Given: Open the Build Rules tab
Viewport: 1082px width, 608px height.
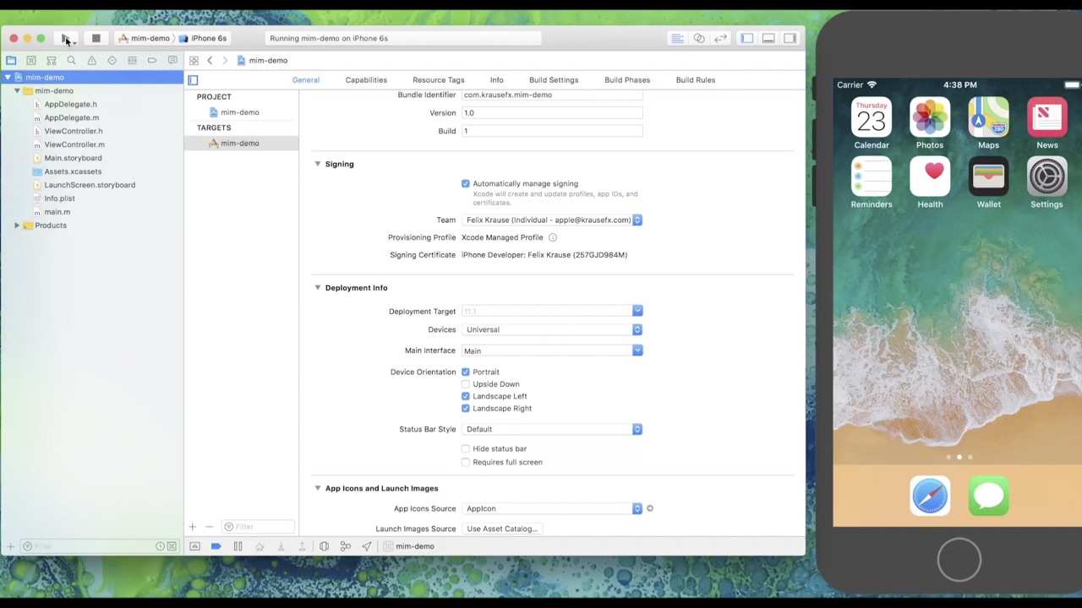Looking at the screenshot, I should tap(696, 80).
